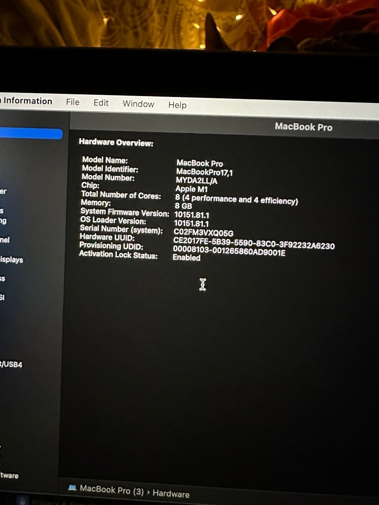Click the total cores value text
379x505 pixels.
coord(237,199)
